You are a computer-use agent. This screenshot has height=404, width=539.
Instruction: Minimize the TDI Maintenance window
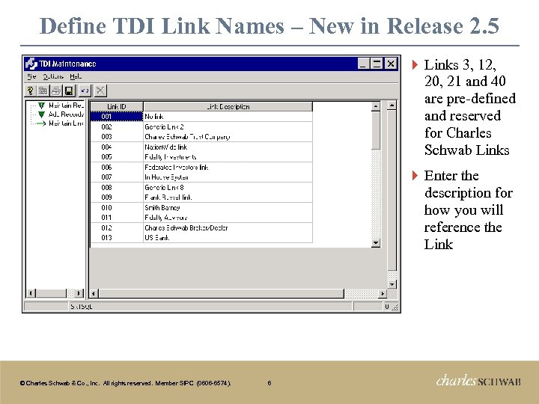coord(363,64)
